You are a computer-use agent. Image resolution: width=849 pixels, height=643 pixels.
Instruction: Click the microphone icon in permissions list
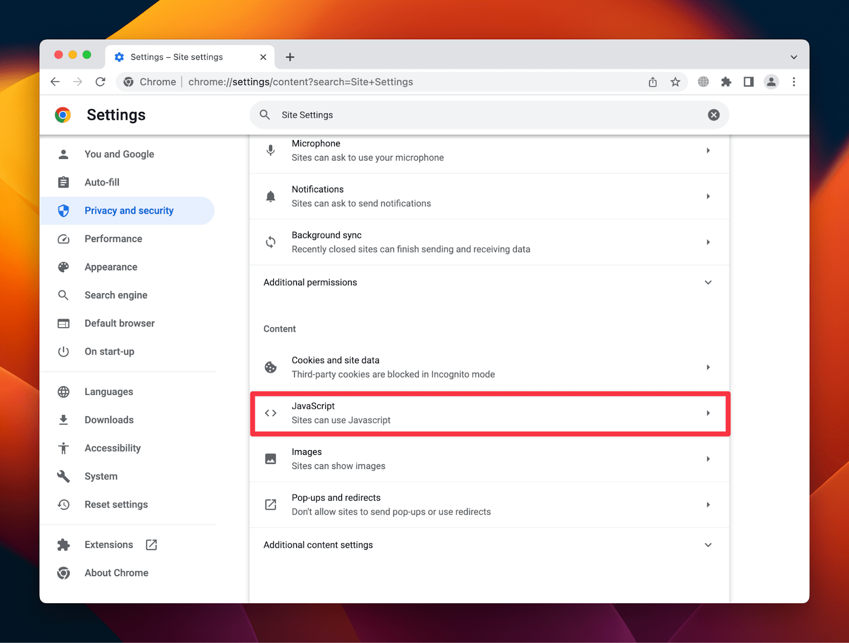click(271, 151)
